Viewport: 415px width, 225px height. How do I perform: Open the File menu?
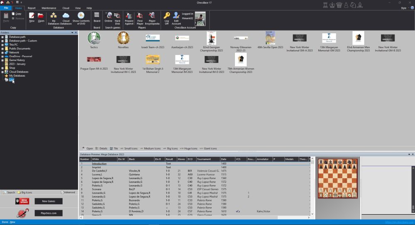(x=6, y=8)
